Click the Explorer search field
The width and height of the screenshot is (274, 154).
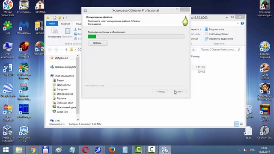coord(220,50)
